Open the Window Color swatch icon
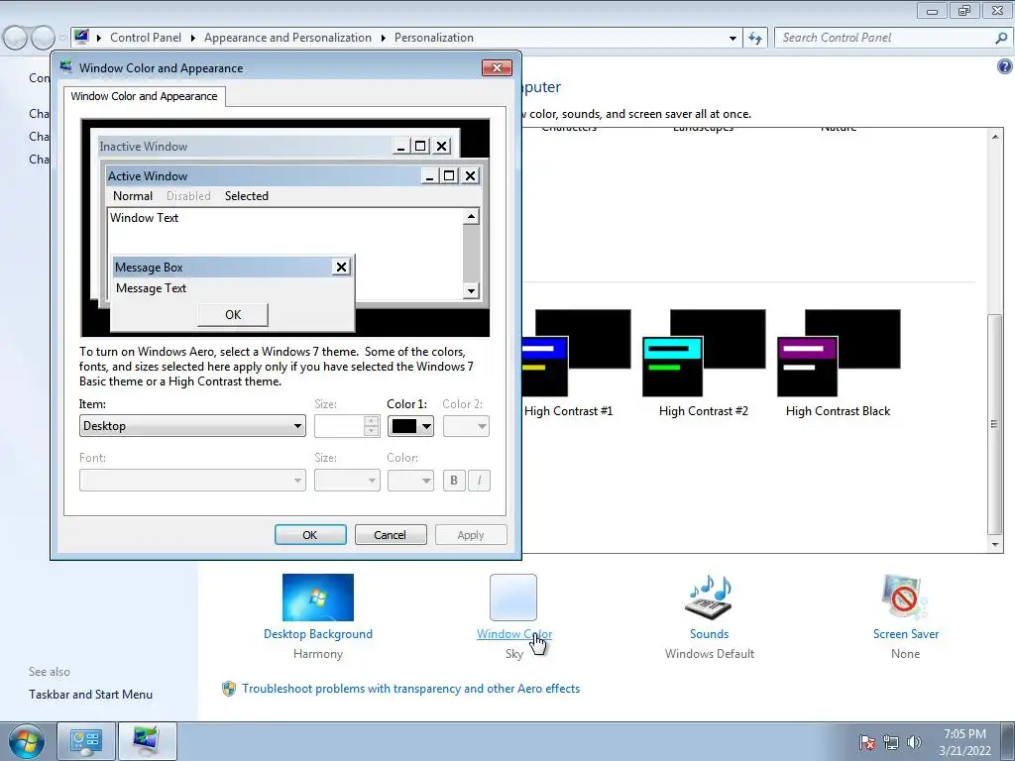1015x761 pixels. click(513, 598)
